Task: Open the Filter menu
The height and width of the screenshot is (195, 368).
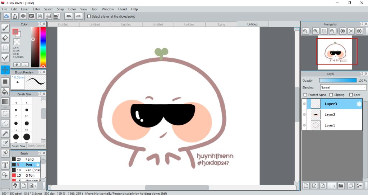Action: pos(36,9)
